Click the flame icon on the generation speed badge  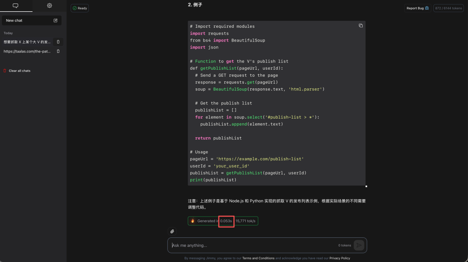[x=192, y=221]
